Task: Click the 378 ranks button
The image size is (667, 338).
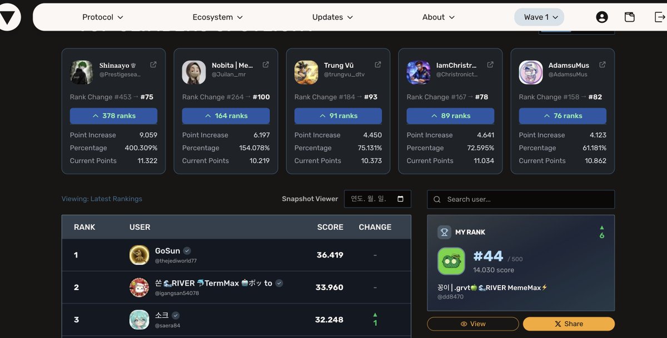Action: pyautogui.click(x=113, y=116)
